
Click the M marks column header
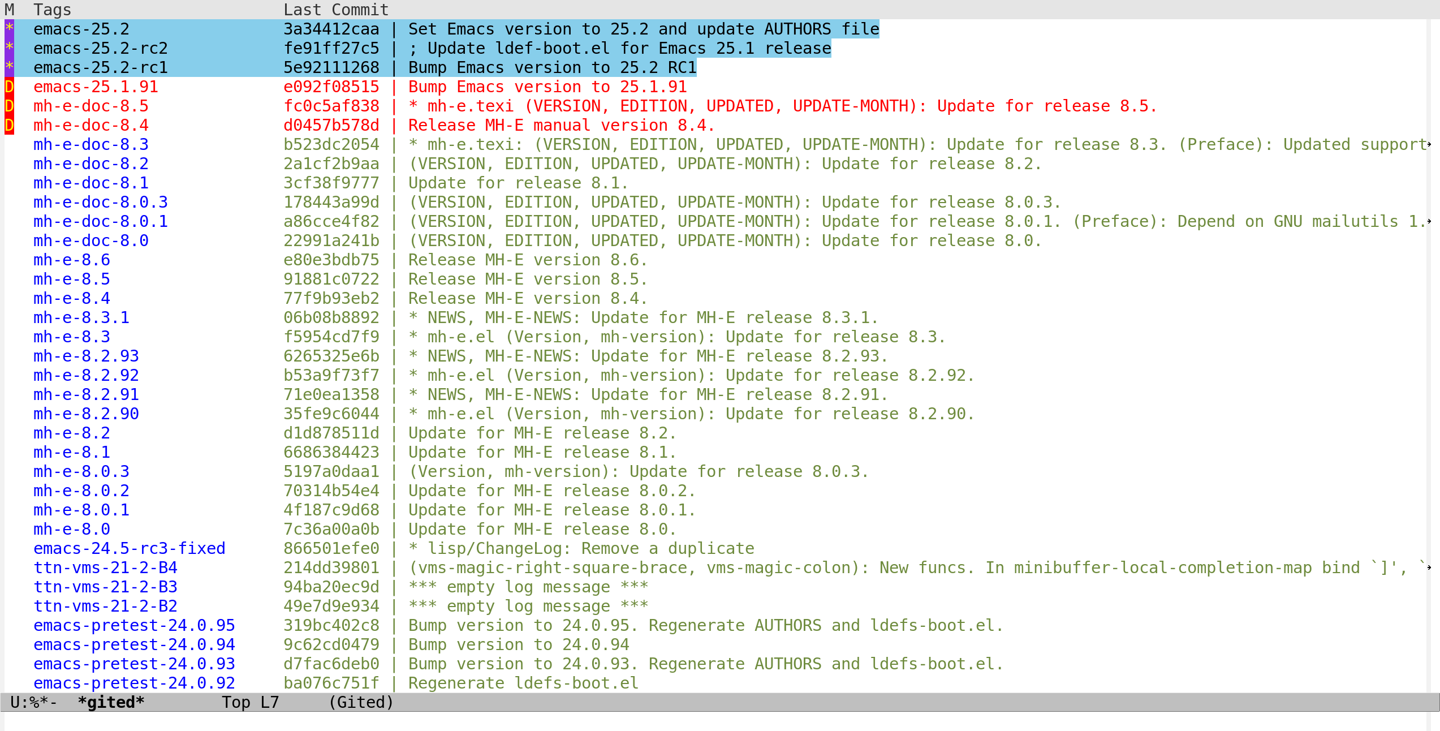(x=9, y=10)
